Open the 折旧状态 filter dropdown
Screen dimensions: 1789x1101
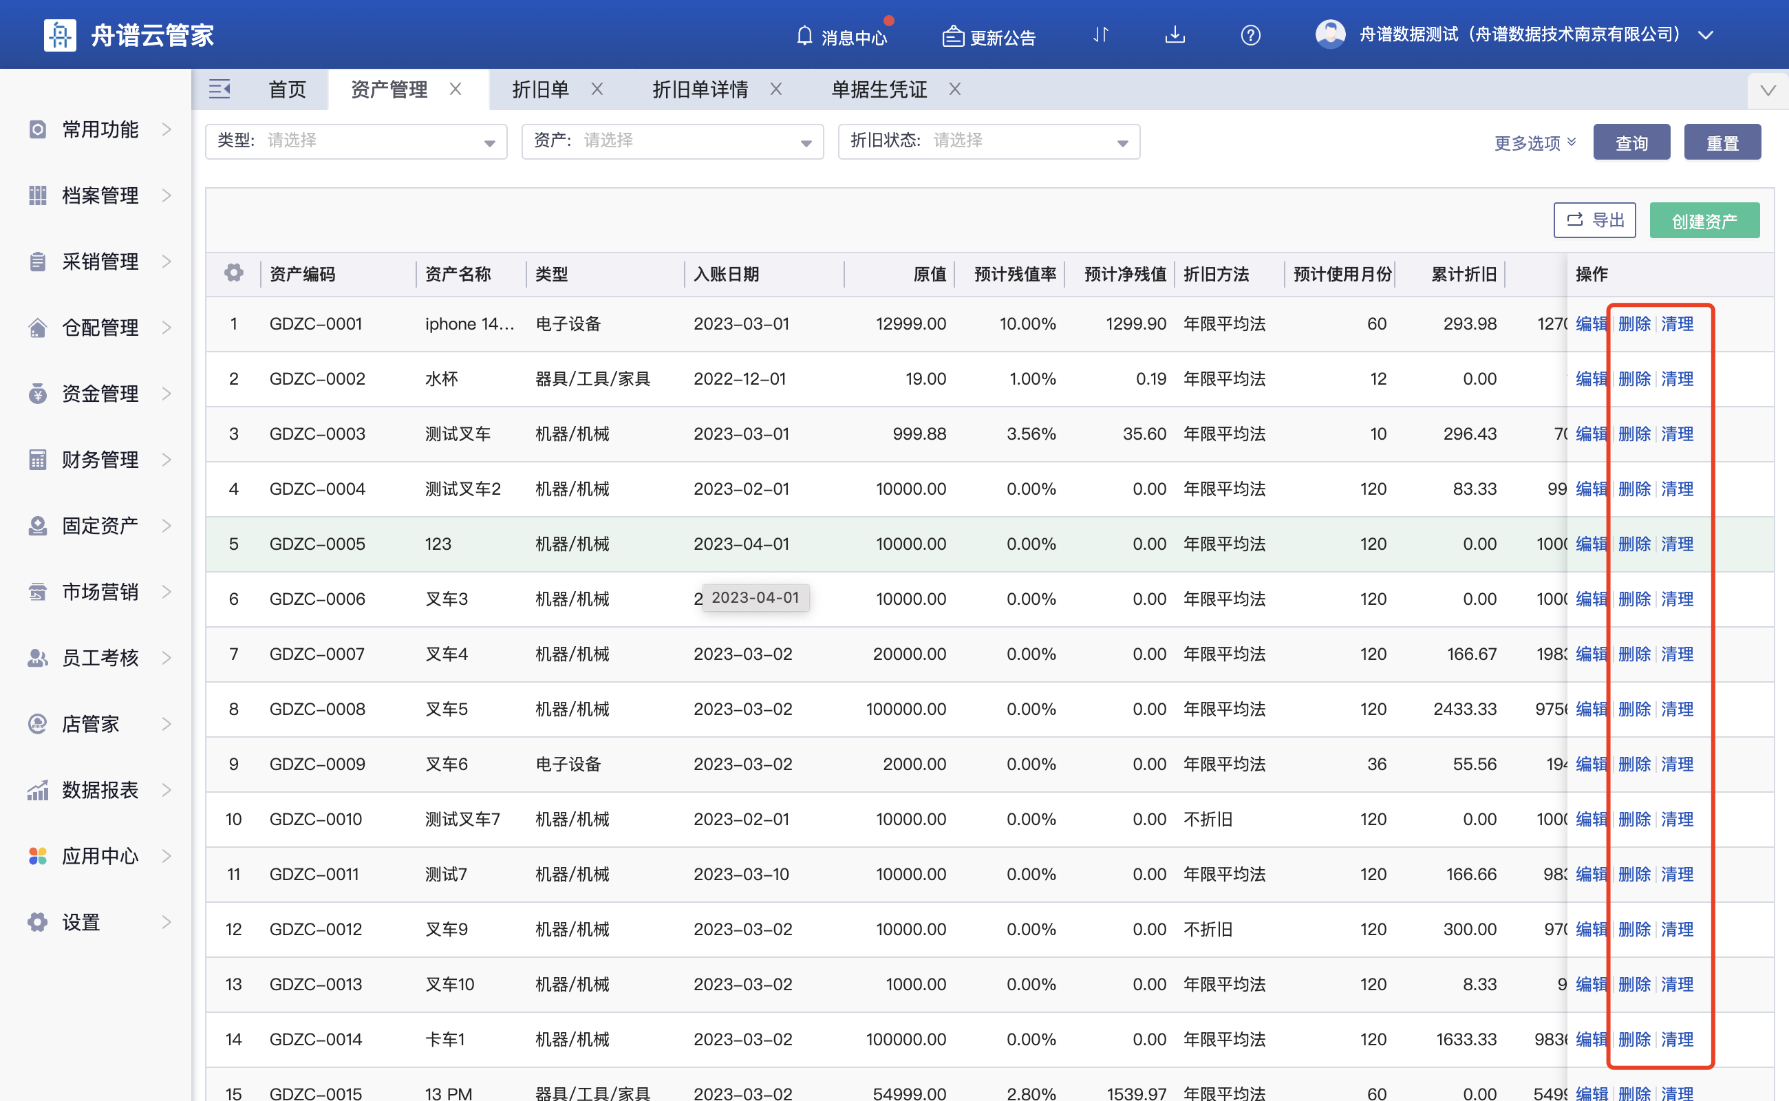[x=988, y=141]
